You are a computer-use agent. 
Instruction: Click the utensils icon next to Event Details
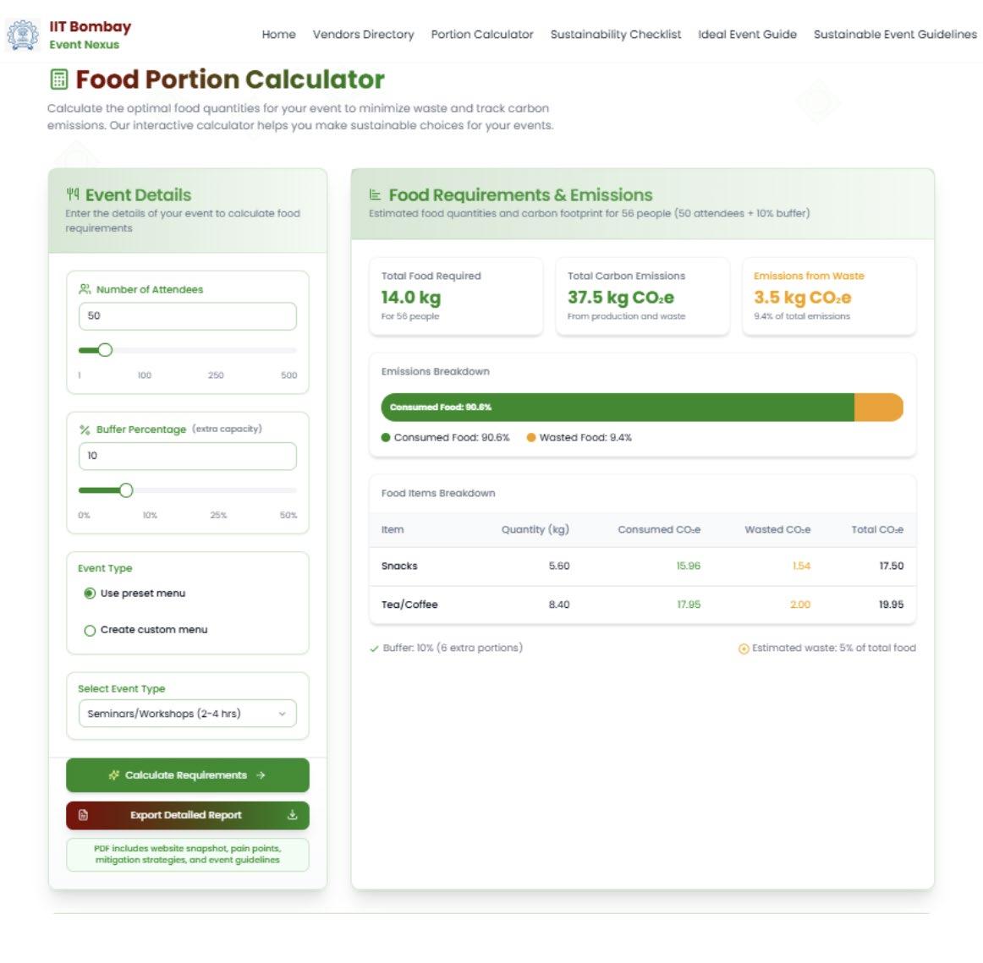[73, 194]
